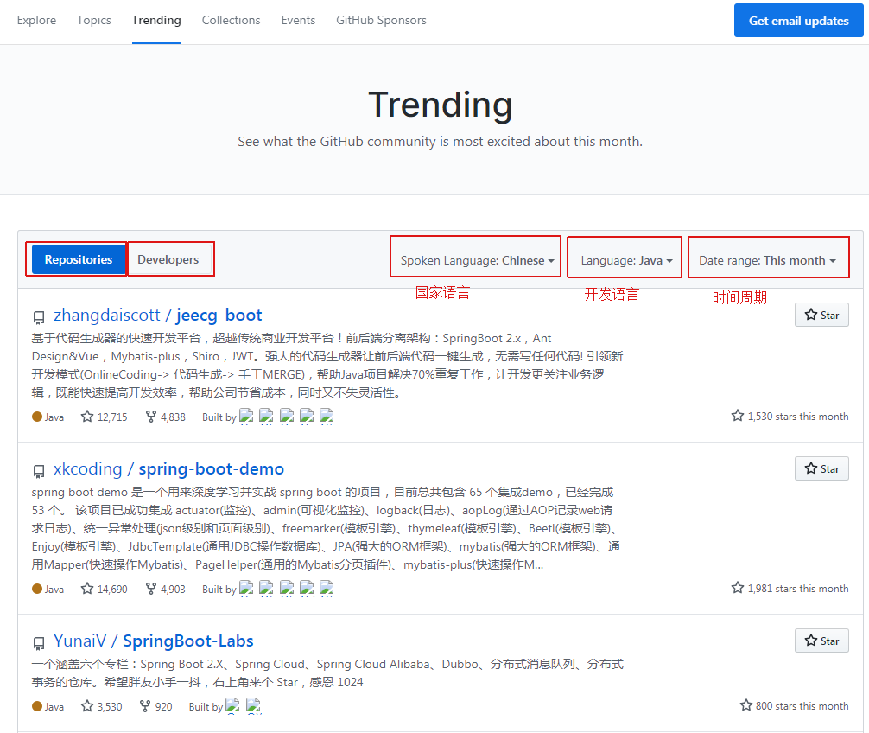Open the Collections tab
The width and height of the screenshot is (869, 733).
(x=232, y=21)
